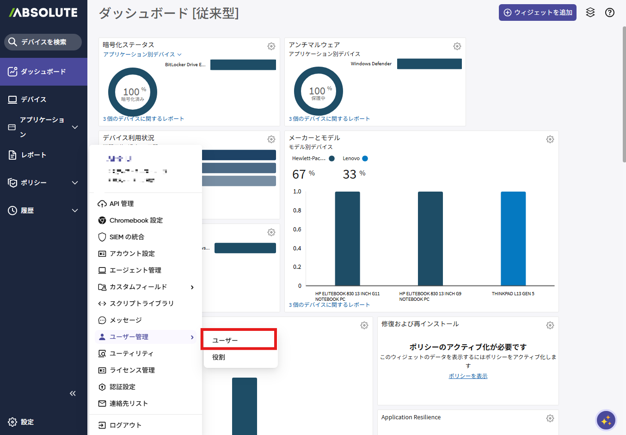Toggle the Lenovo legend dot
The height and width of the screenshot is (435, 626).
click(x=365, y=159)
